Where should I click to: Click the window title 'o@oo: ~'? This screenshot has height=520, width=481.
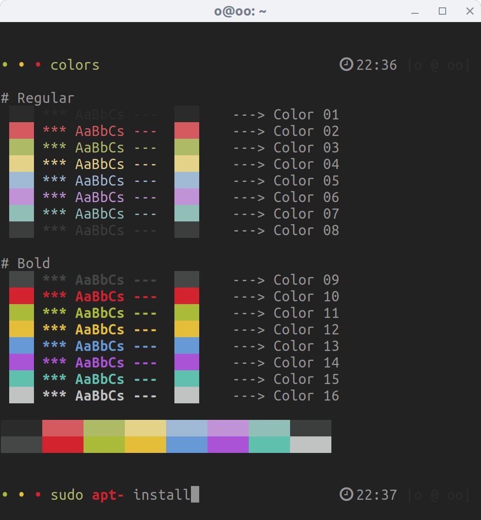[240, 11]
